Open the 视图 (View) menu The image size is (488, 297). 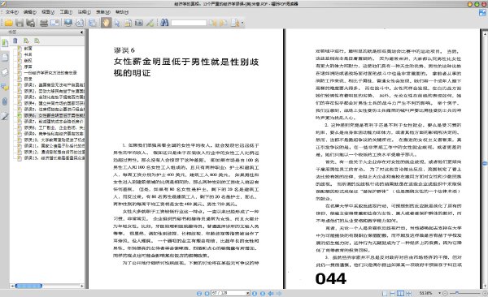pyautogui.click(x=48, y=12)
